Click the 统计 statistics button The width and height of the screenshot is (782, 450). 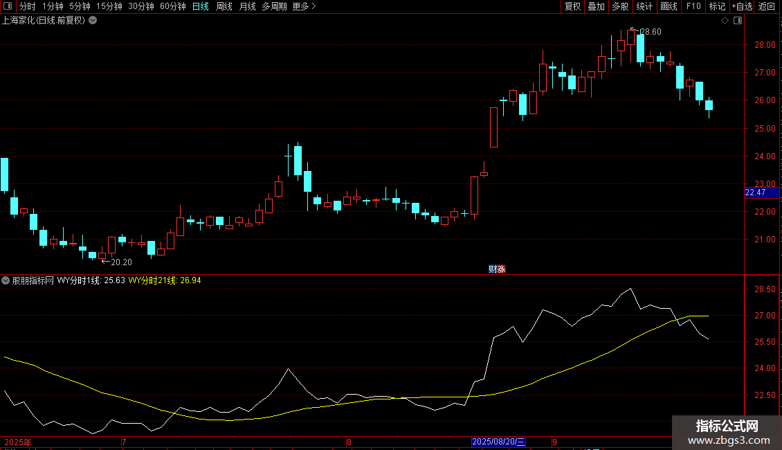pos(644,6)
